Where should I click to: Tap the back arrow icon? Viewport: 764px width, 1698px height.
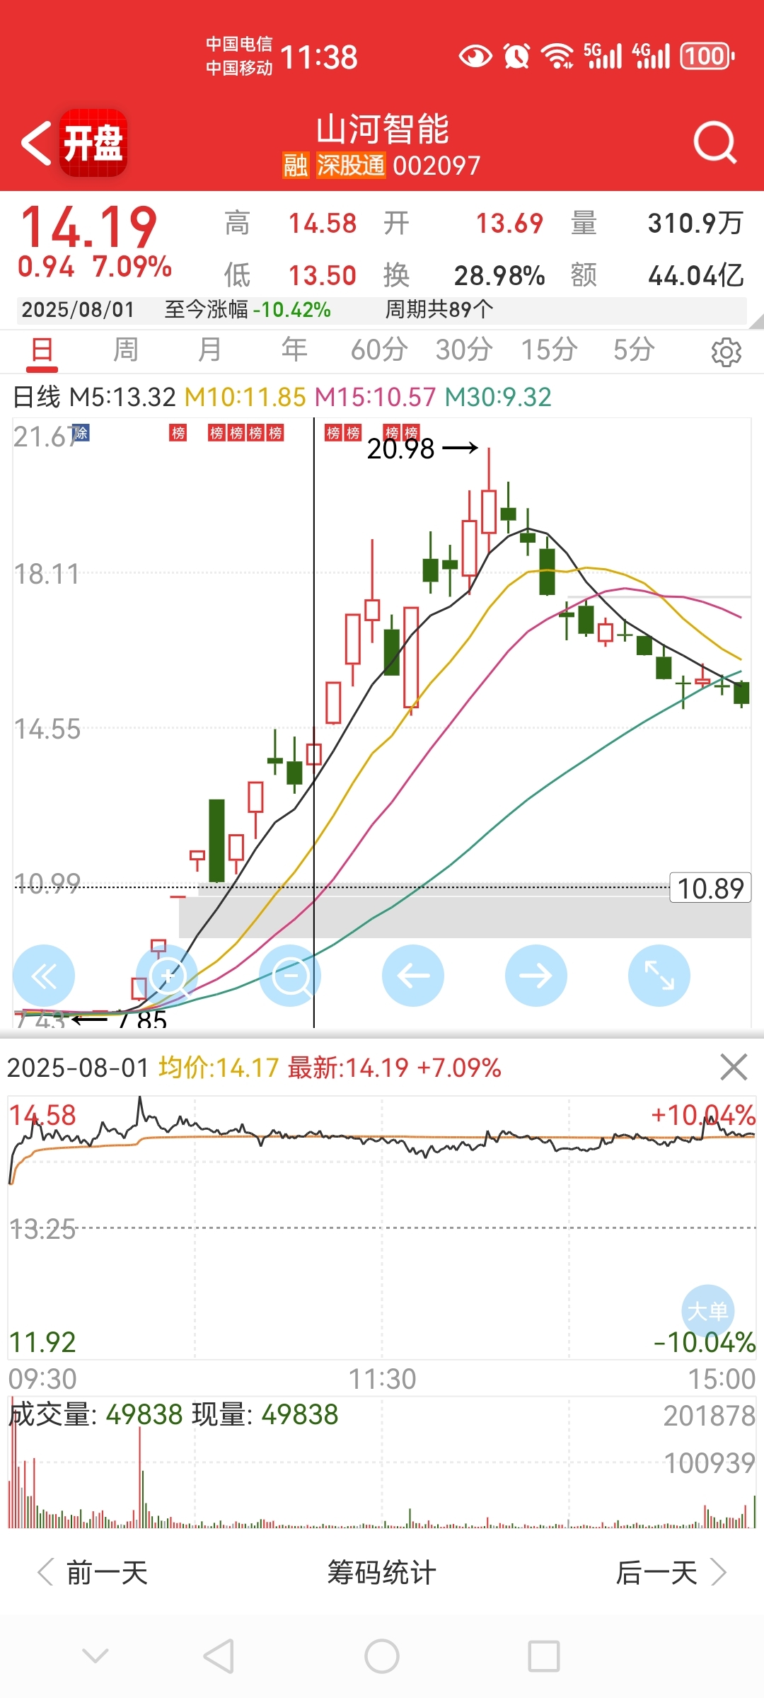(x=37, y=143)
